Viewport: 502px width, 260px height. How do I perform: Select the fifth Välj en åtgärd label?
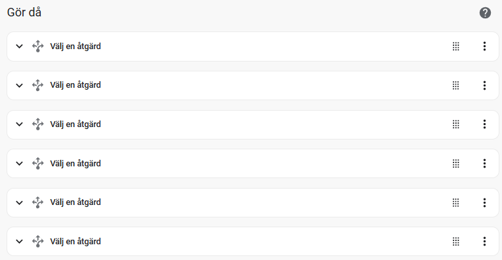click(x=75, y=202)
